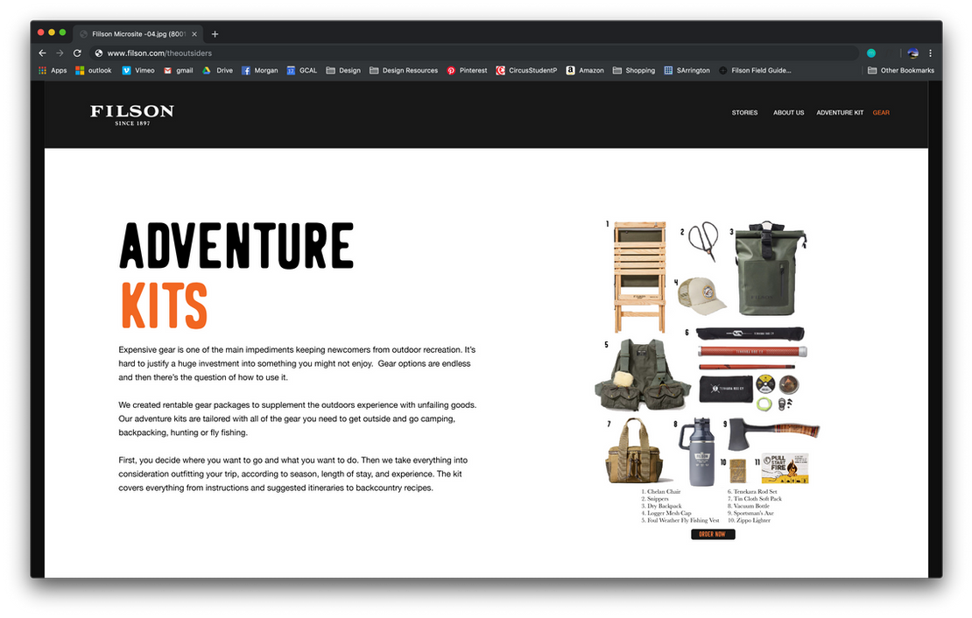Image resolution: width=972 pixels, height=618 pixels.
Task: Expand the Design Resources bookmark folder
Action: [x=404, y=71]
